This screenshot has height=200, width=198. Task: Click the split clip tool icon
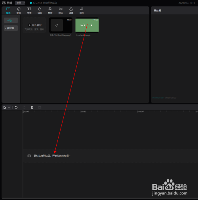click(x=32, y=108)
